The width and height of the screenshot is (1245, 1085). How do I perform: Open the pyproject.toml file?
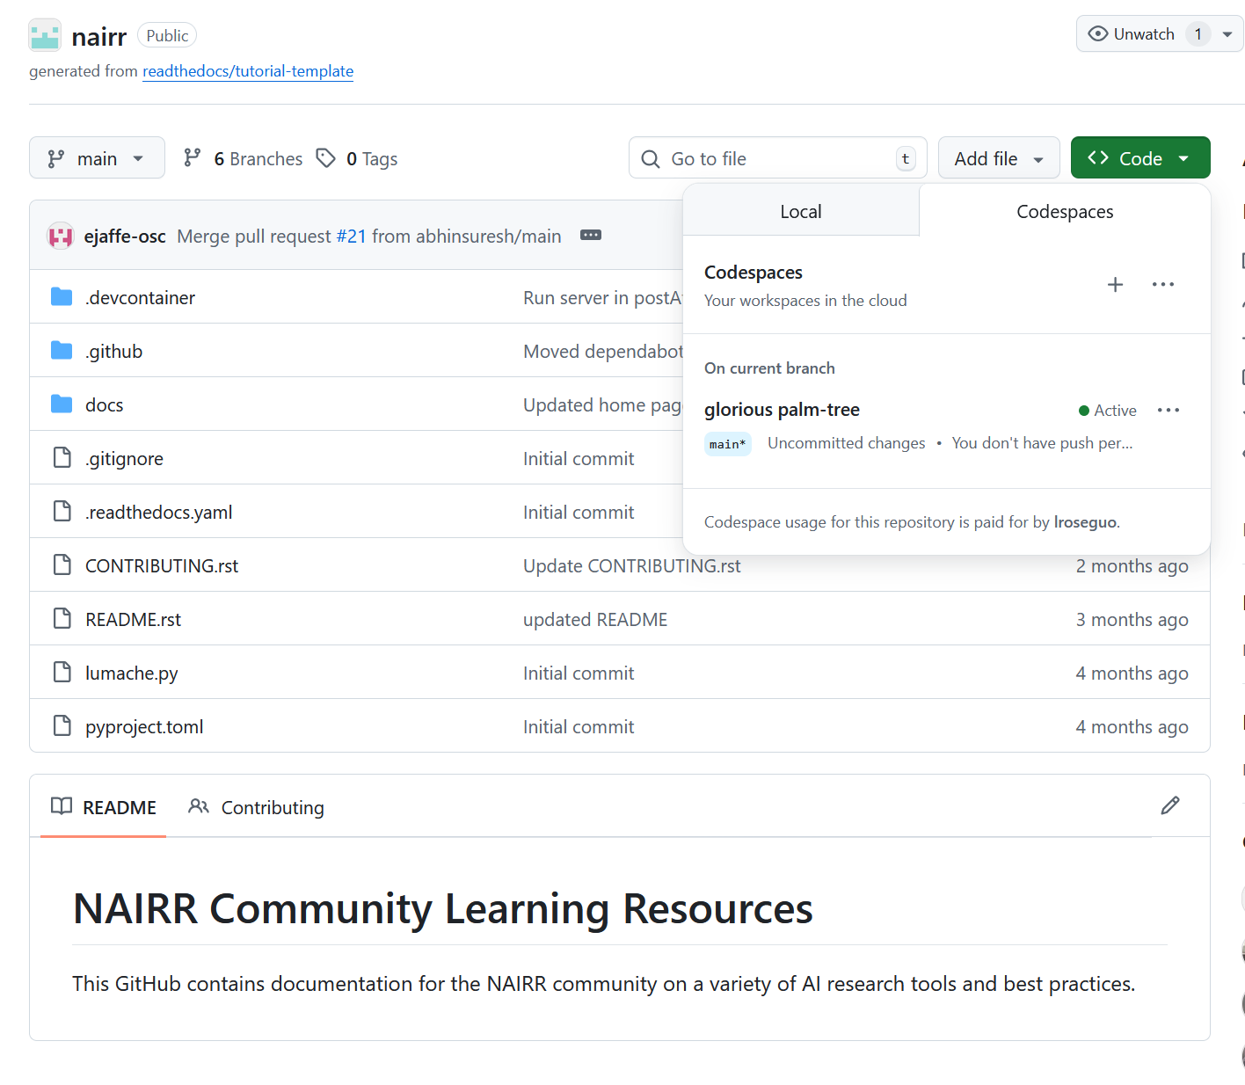click(x=144, y=726)
